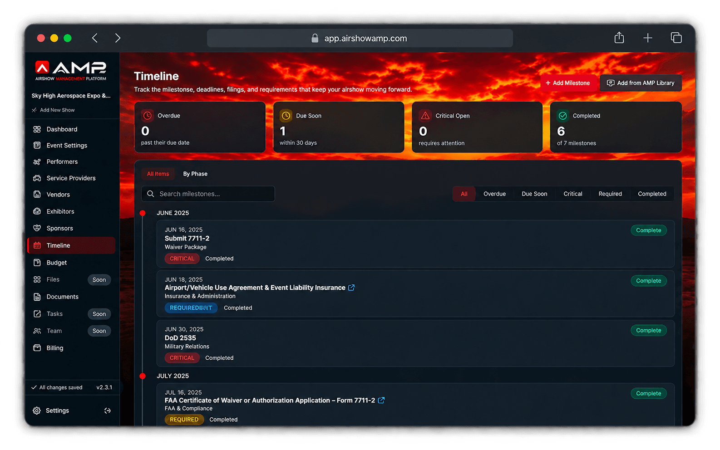Filter milestones by Critical
The height and width of the screenshot is (450, 720).
point(573,194)
